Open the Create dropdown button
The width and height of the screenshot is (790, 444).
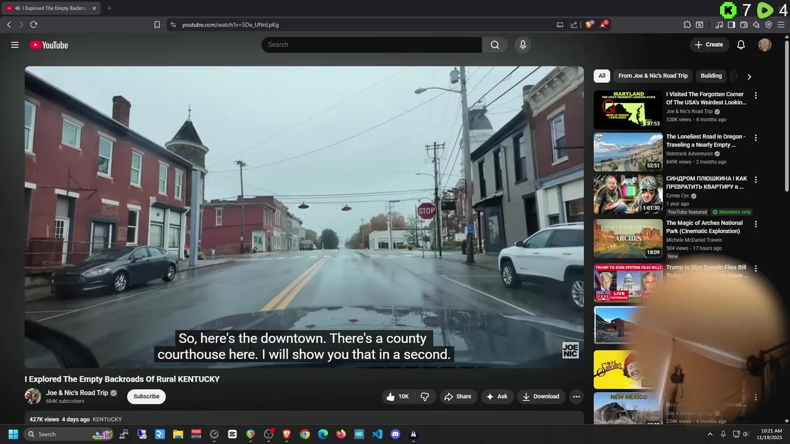(709, 44)
